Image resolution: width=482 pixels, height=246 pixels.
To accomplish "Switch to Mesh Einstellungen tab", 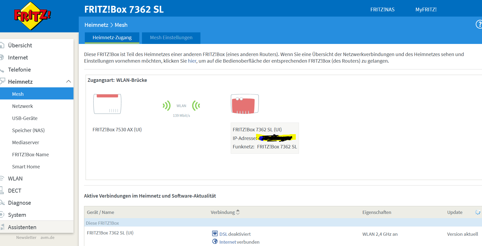I will pyautogui.click(x=171, y=38).
